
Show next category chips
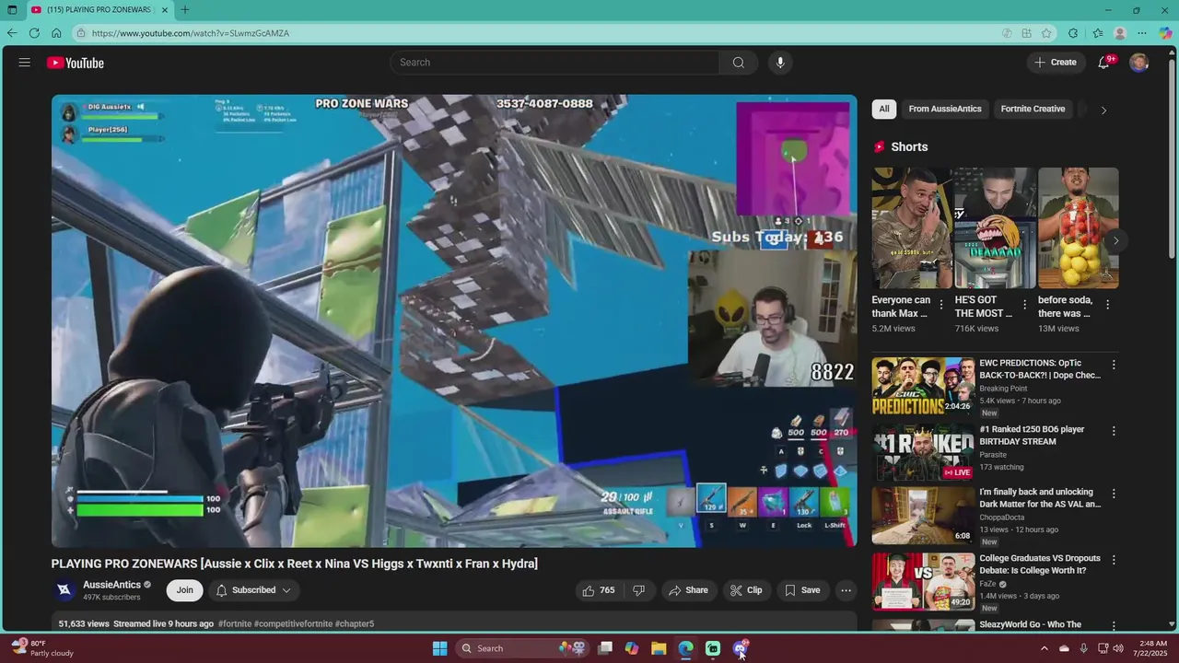click(1103, 110)
